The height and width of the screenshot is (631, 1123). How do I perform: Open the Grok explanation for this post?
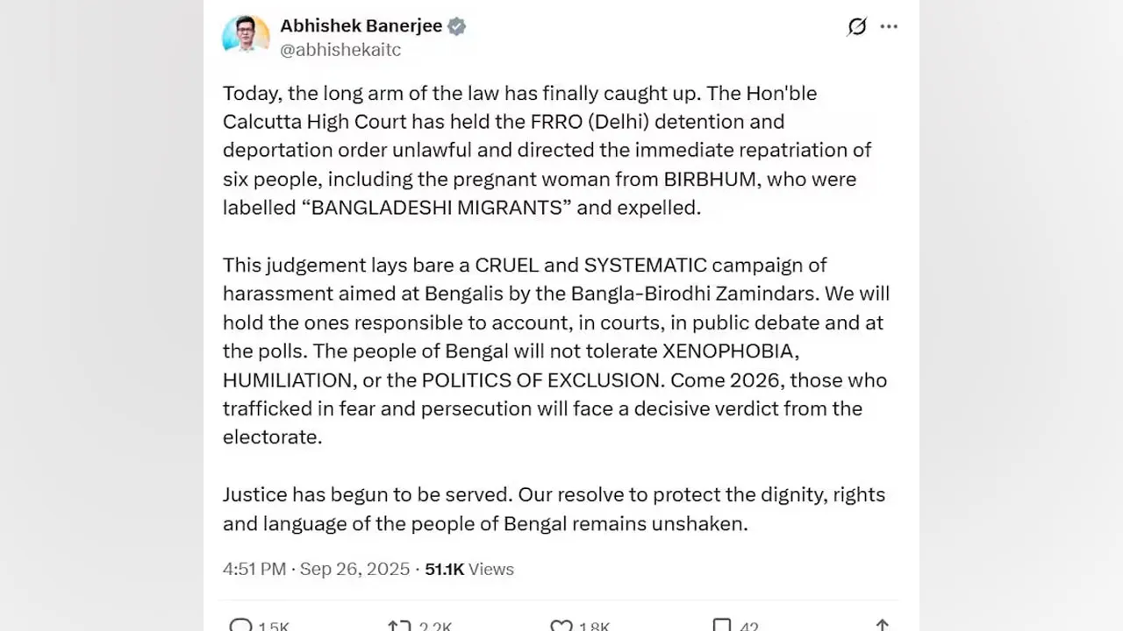pos(856,26)
